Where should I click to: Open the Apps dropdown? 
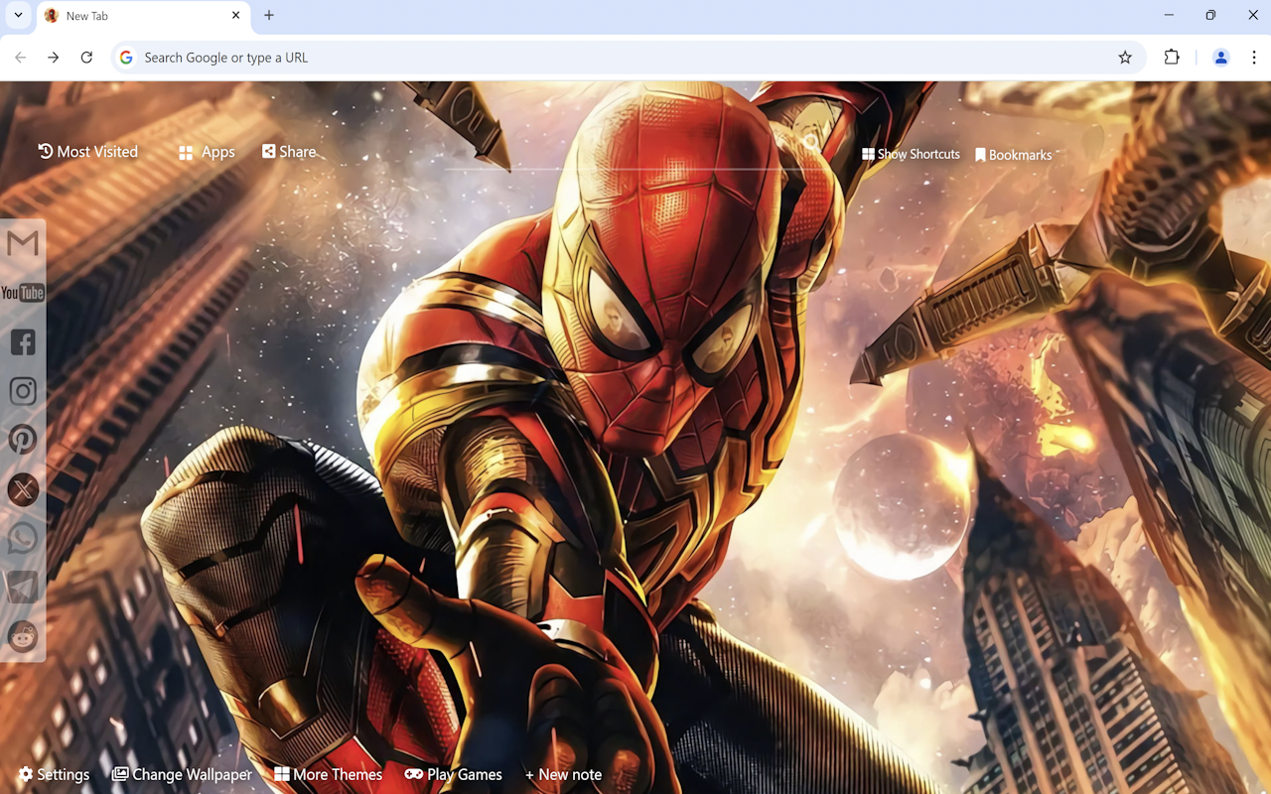point(206,151)
